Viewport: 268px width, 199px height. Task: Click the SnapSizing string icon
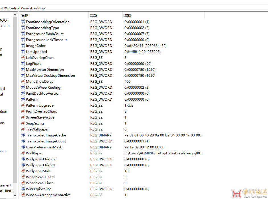[x=23, y=123]
